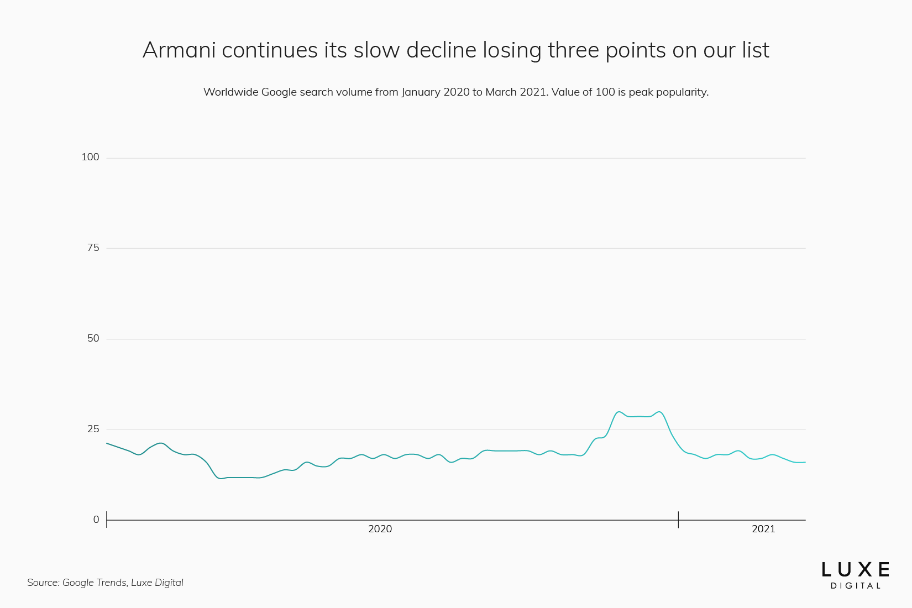Screen dimensions: 912x608
Task: Click the trend line's rightmost end point
Action: tap(805, 462)
